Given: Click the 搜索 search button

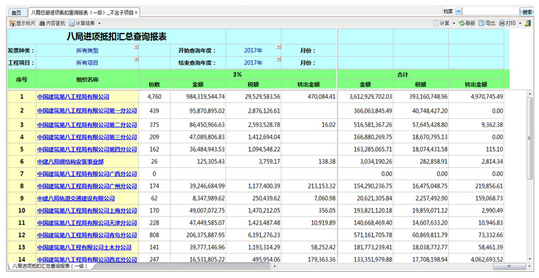Looking at the screenshot, I should (x=527, y=12).
